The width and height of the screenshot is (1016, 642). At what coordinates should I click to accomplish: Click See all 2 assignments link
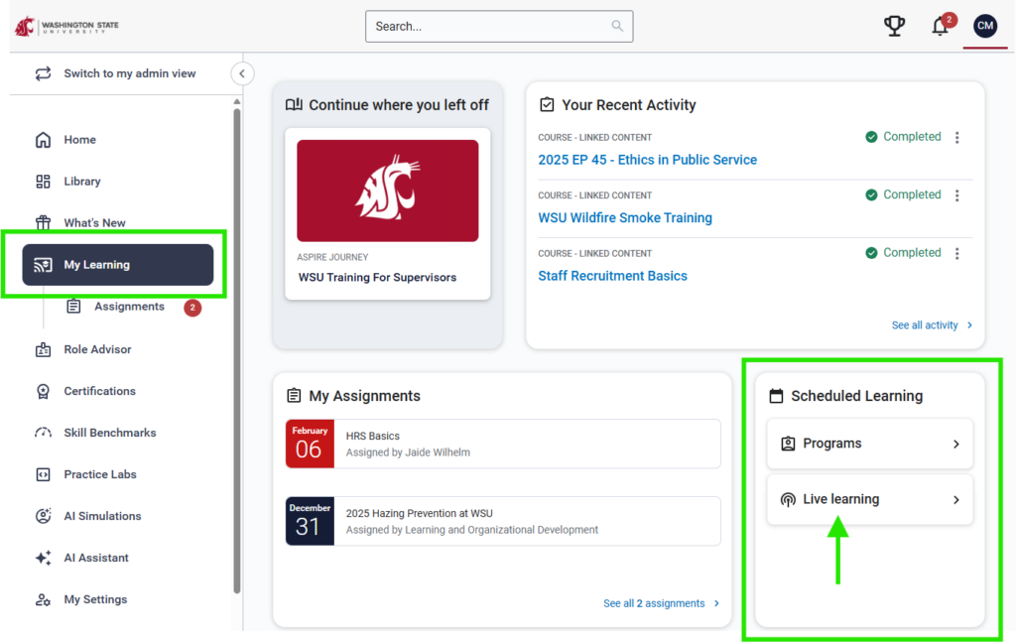654,603
